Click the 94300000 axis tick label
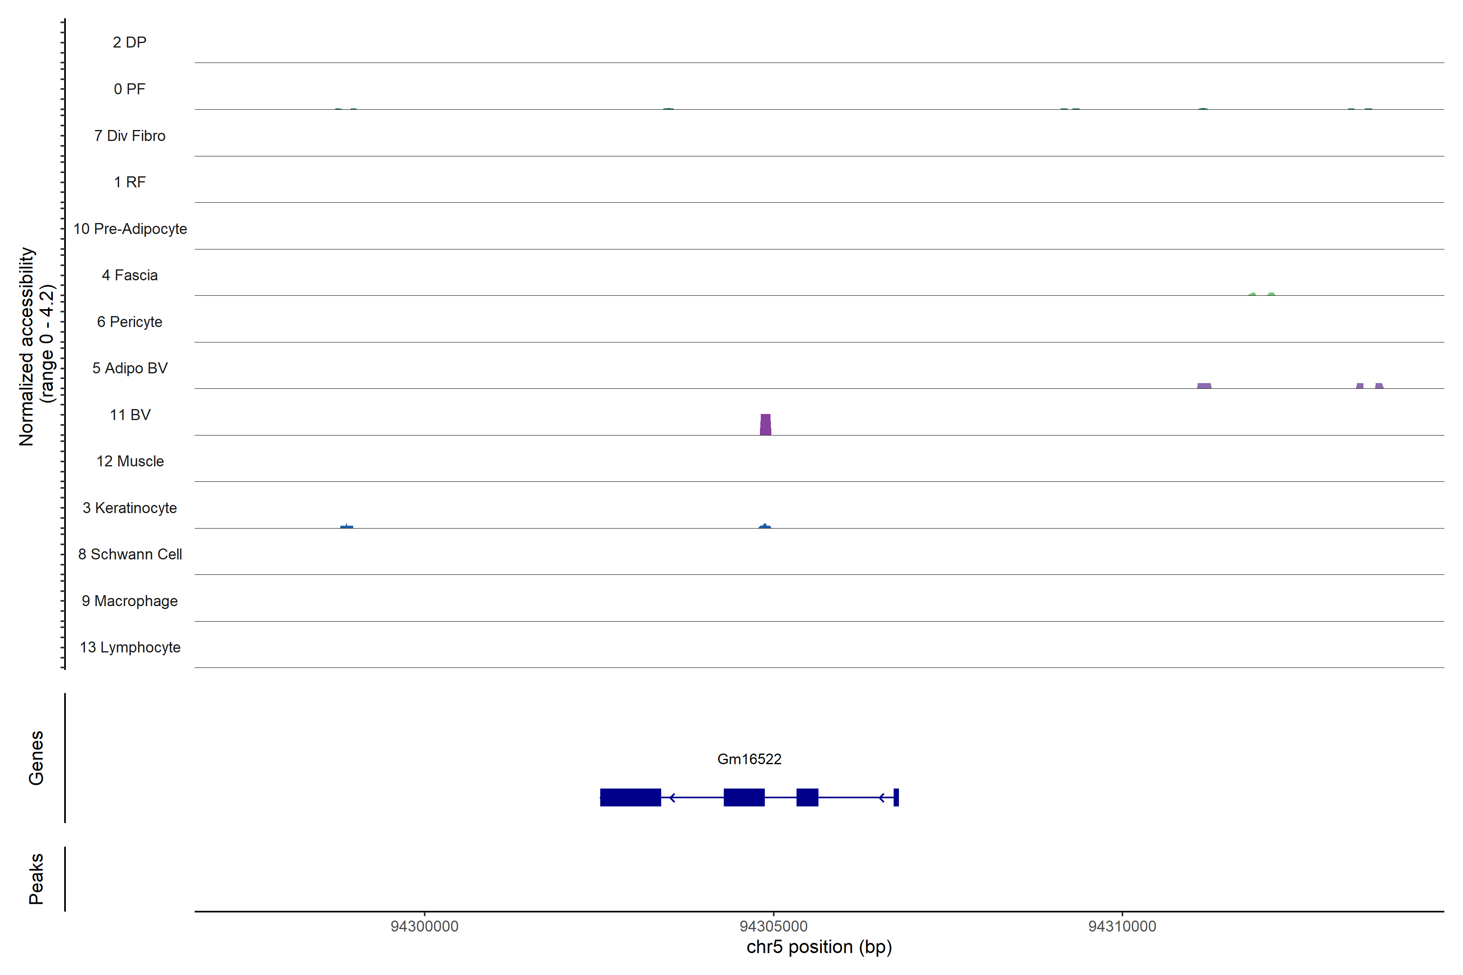 pyautogui.click(x=424, y=926)
